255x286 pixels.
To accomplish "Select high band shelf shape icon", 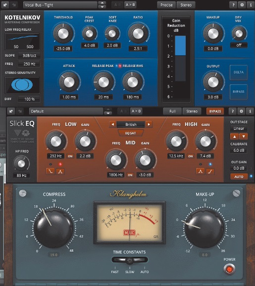I will pyautogui.click(x=210, y=172).
